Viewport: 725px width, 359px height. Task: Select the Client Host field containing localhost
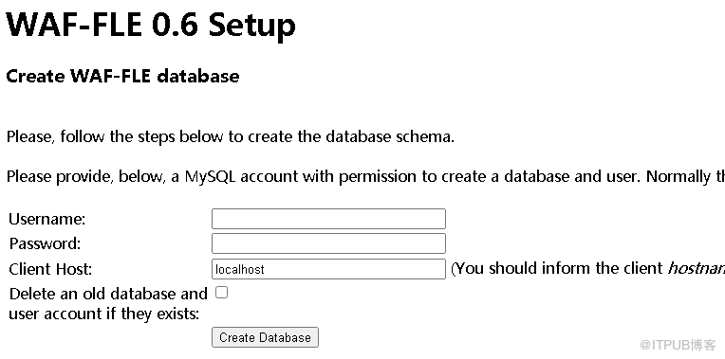click(x=328, y=269)
